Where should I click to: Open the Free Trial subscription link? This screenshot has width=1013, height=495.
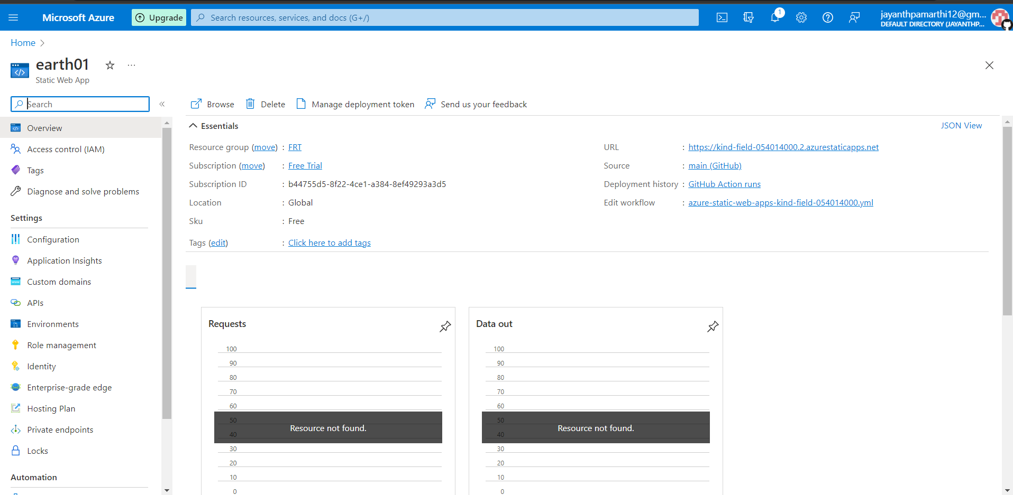click(x=305, y=165)
